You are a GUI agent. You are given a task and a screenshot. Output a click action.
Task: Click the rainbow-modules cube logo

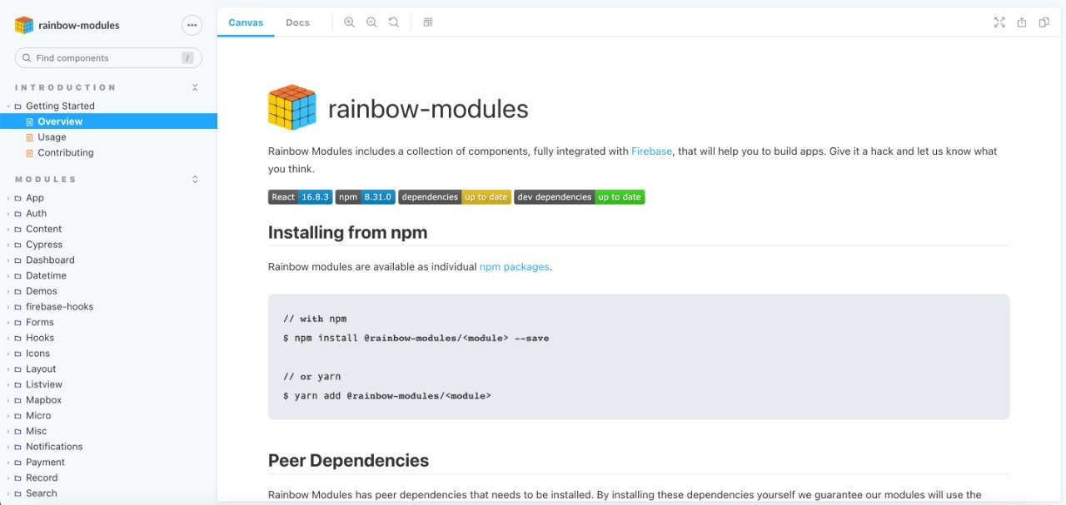23,25
